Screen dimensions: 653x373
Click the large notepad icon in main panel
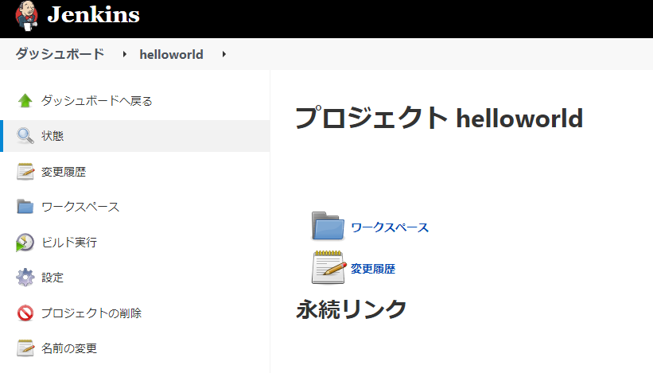(x=328, y=267)
